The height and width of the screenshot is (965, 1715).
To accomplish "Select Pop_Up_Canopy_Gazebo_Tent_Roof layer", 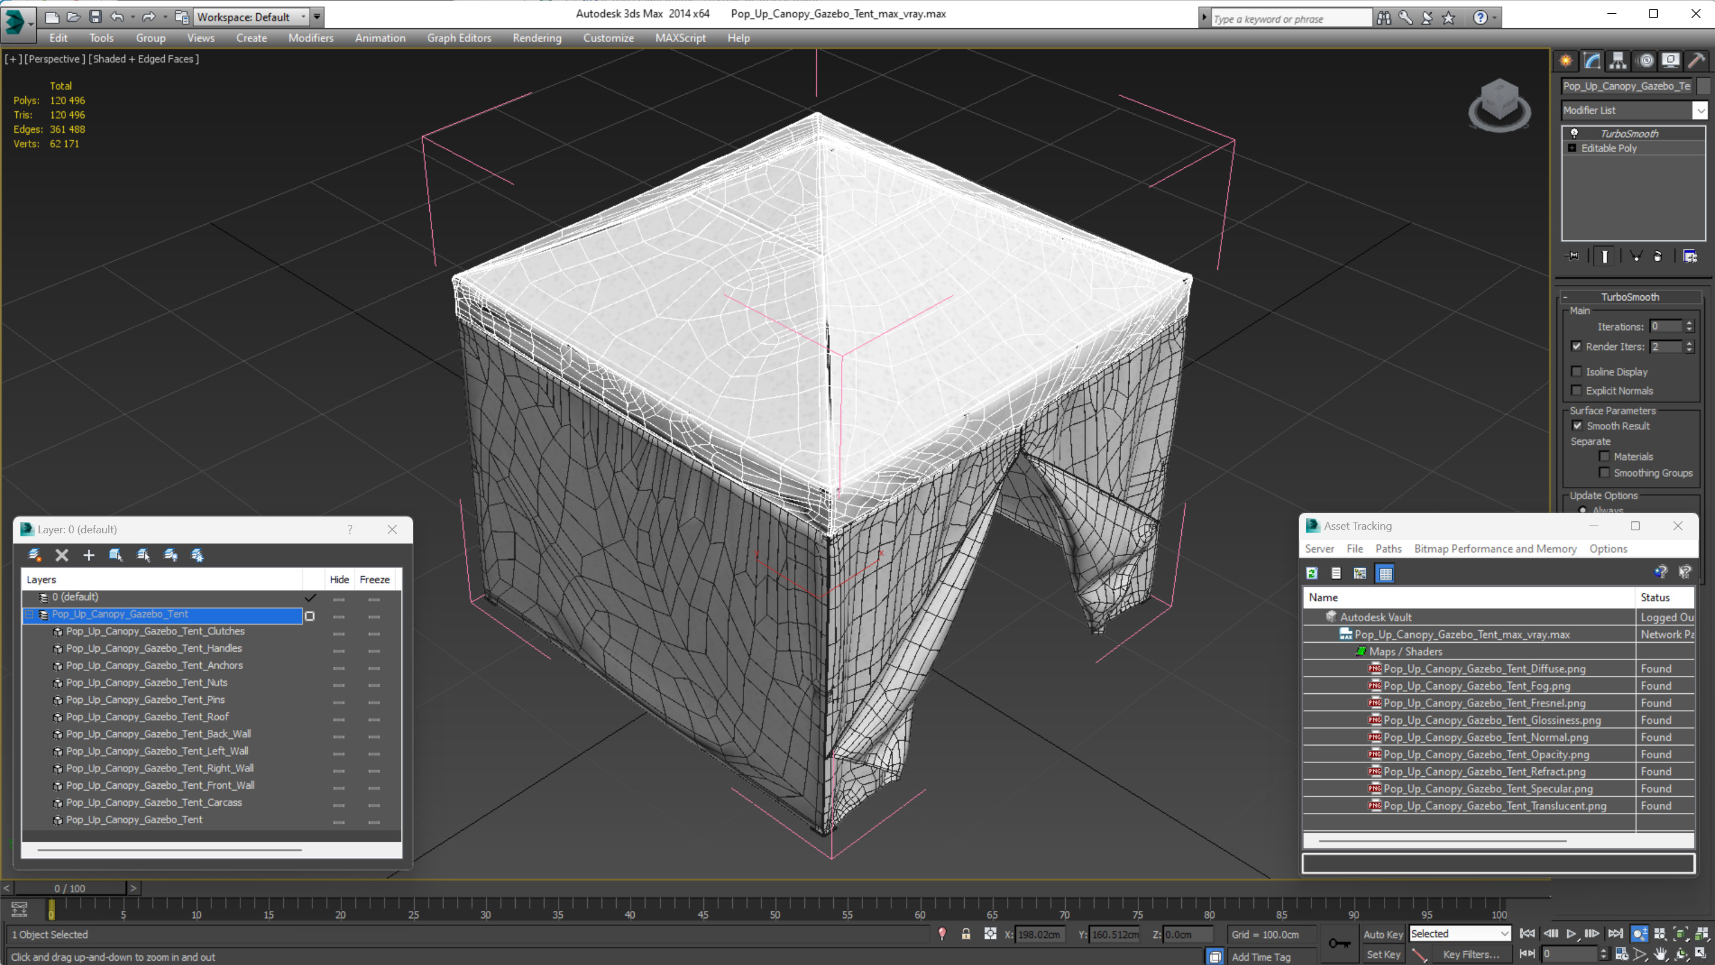I will tap(147, 717).
